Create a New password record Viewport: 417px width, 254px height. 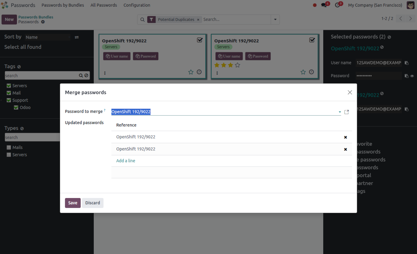click(9, 20)
